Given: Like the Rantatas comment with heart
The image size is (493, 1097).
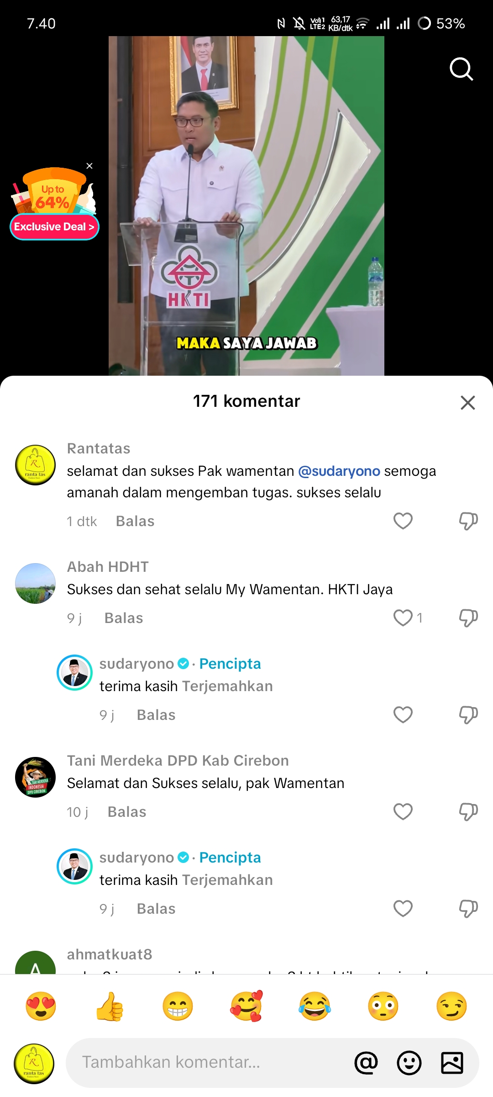Looking at the screenshot, I should (403, 521).
